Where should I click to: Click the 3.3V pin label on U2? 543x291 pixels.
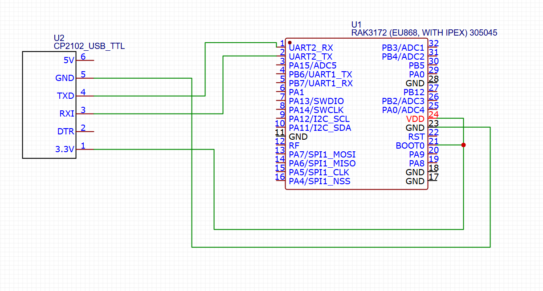(65, 150)
